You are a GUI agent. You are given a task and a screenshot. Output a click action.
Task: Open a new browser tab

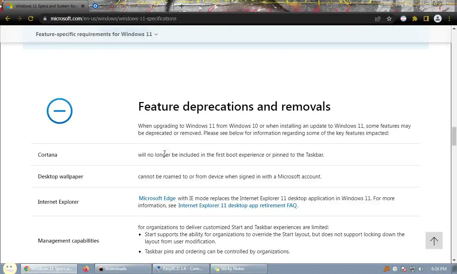click(181, 6)
